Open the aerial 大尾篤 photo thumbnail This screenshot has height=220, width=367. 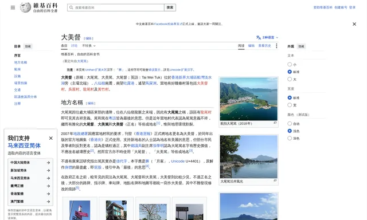(x=248, y=99)
